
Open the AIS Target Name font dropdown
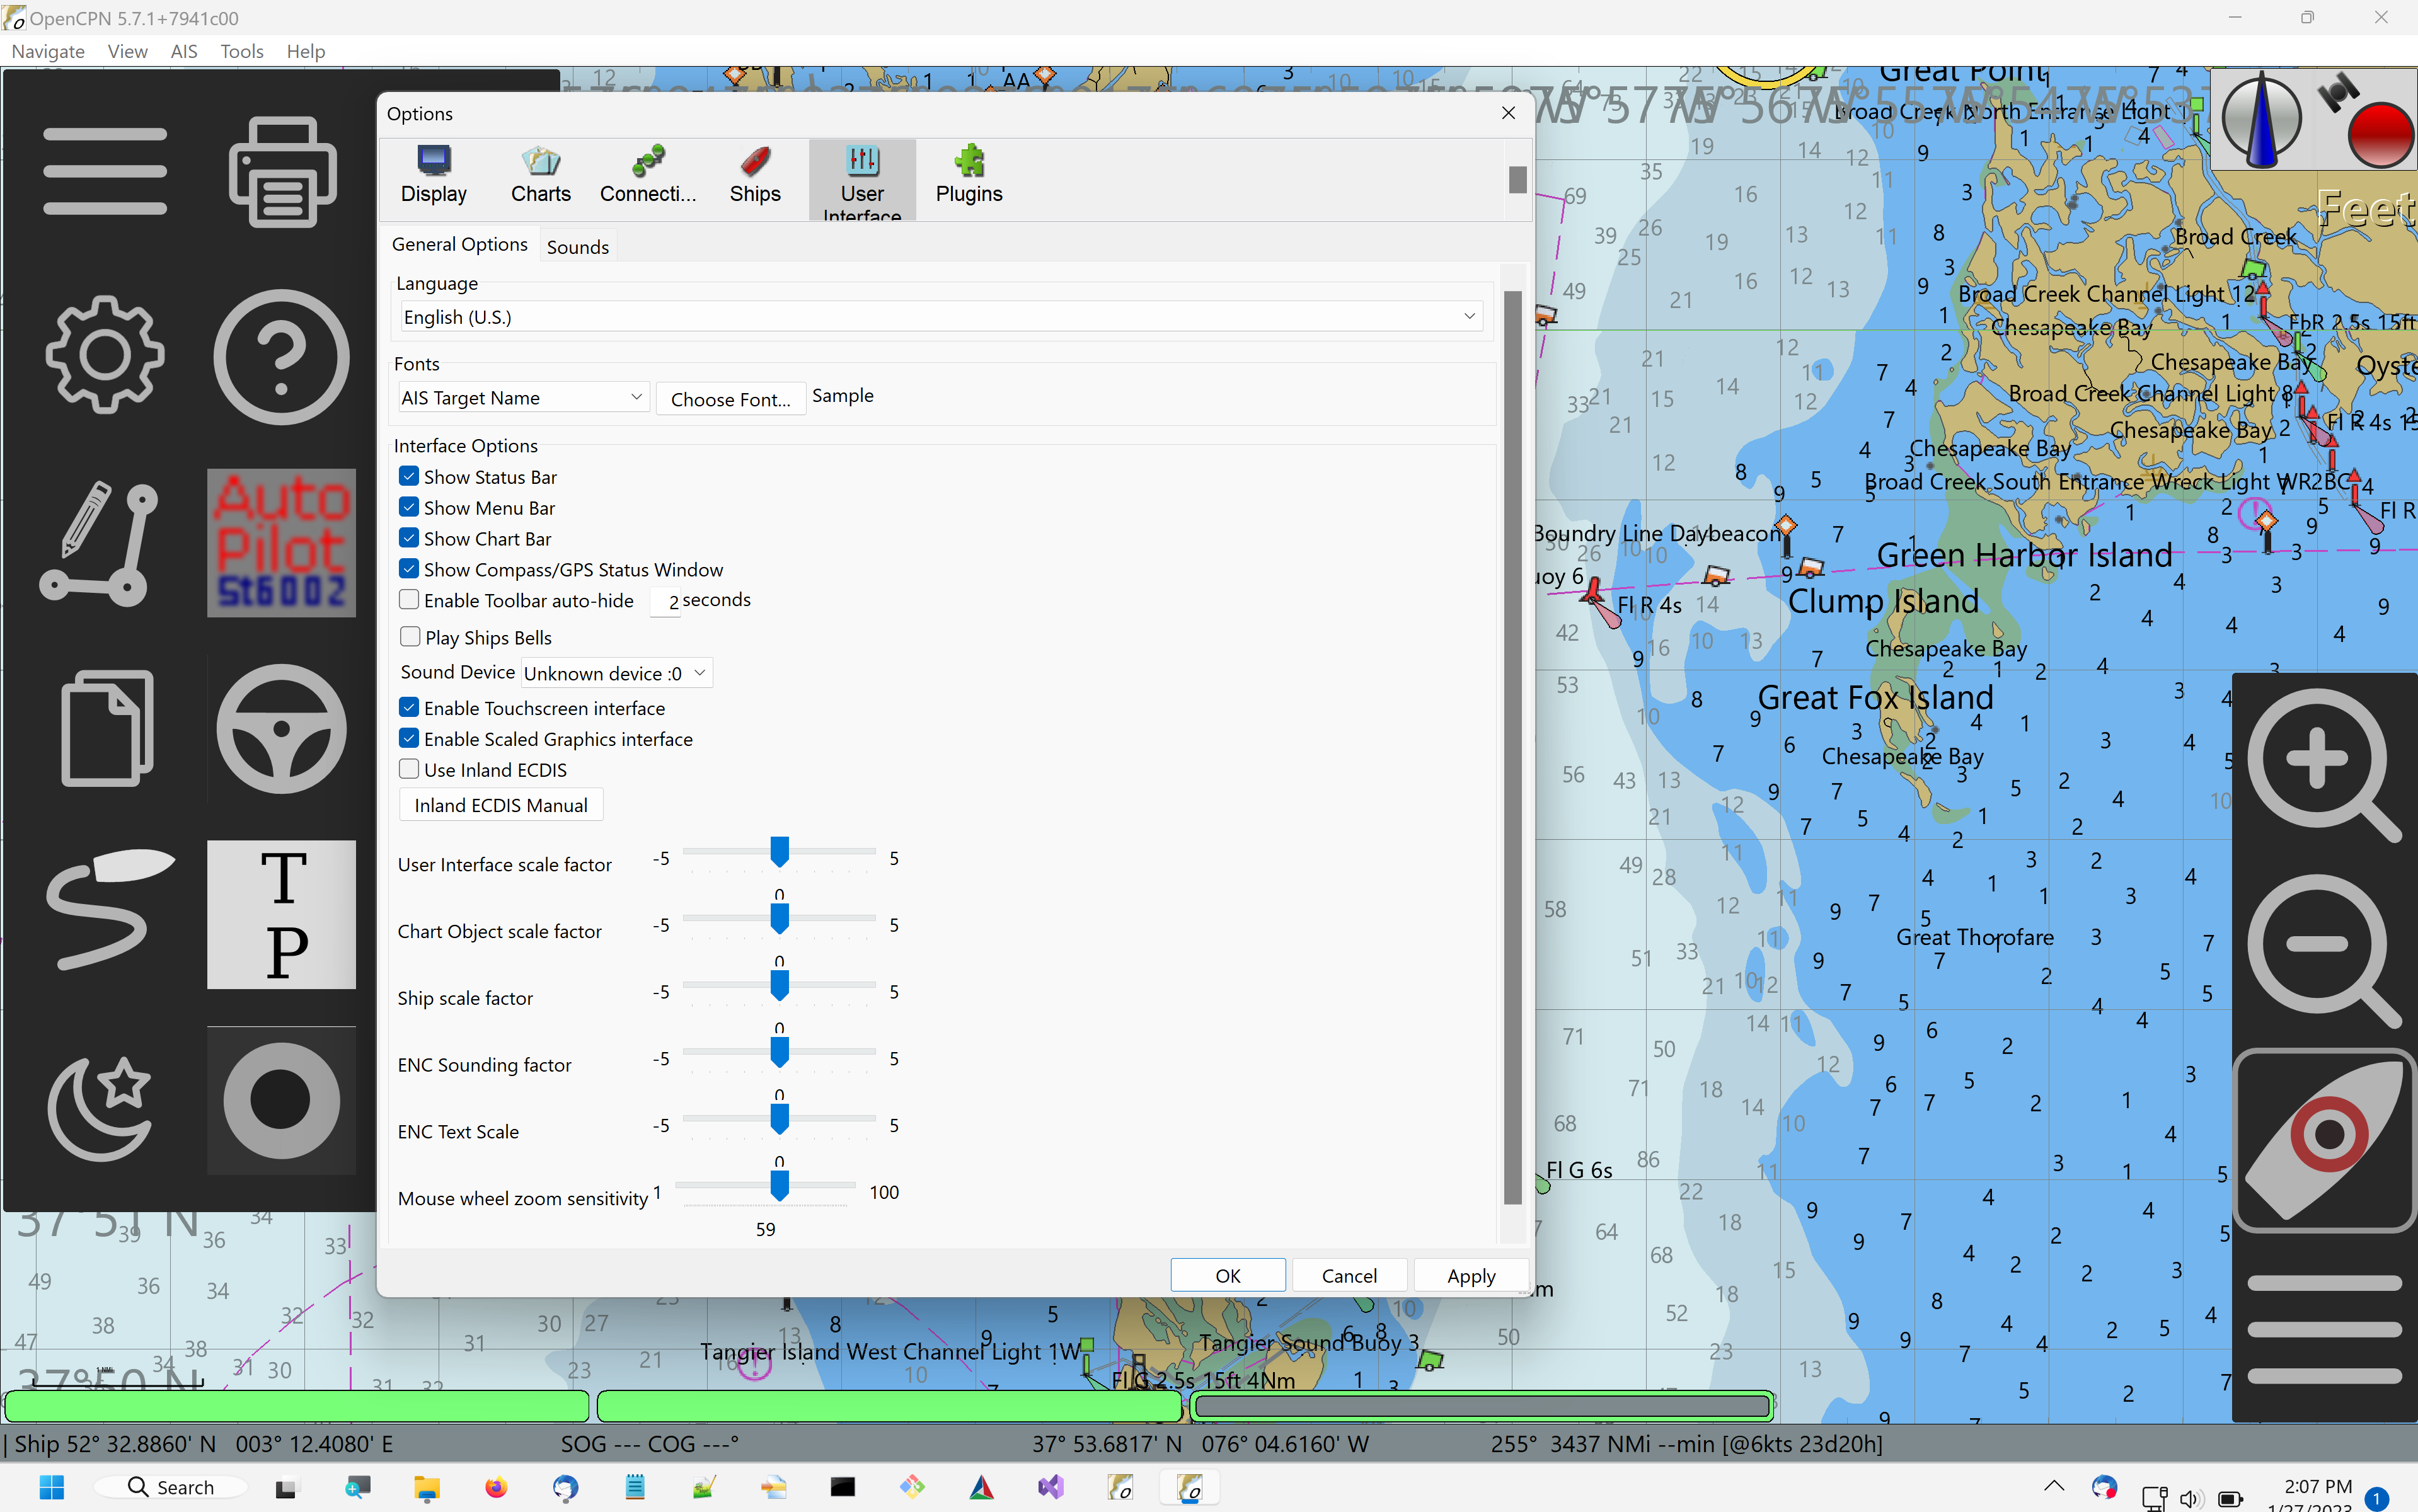pos(523,398)
